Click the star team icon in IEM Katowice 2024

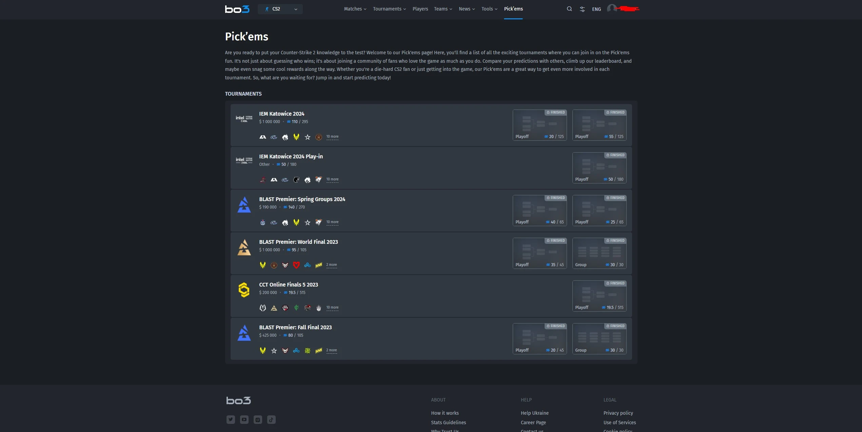[x=308, y=137]
